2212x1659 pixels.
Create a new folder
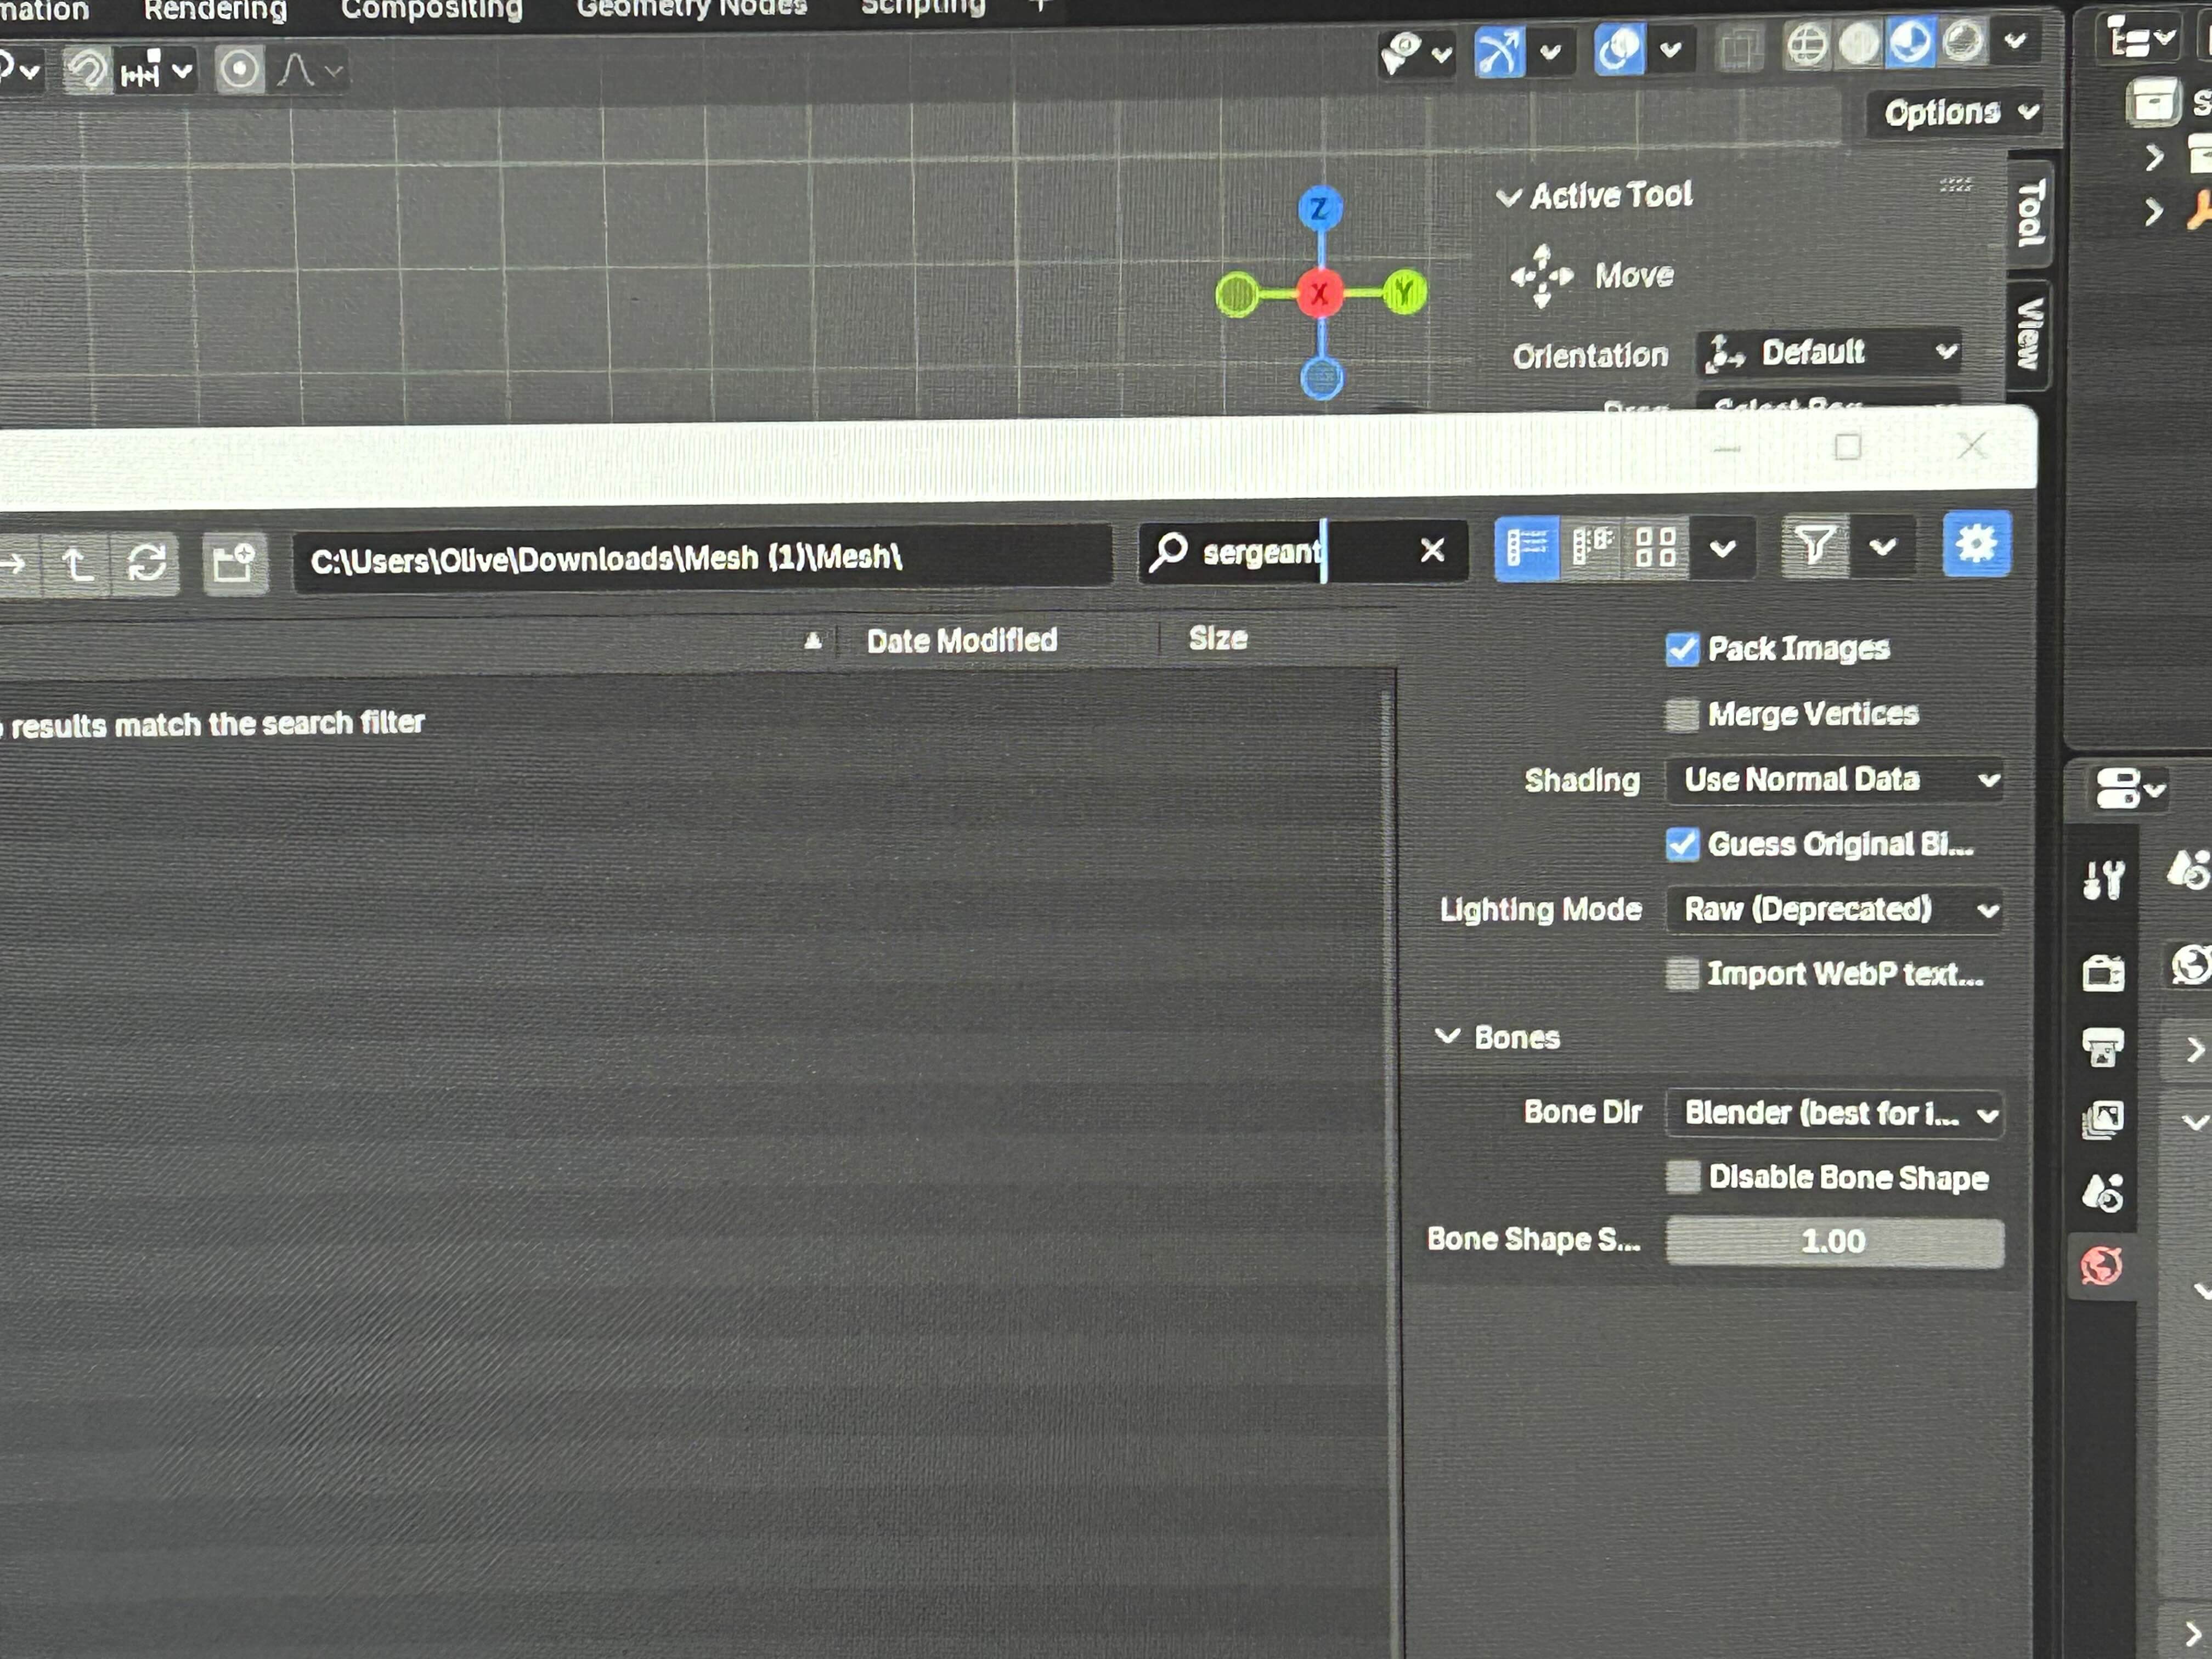[x=235, y=562]
